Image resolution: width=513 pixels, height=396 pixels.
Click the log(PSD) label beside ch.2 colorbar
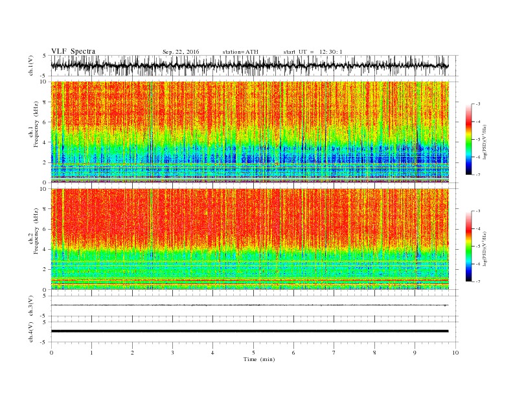point(485,248)
